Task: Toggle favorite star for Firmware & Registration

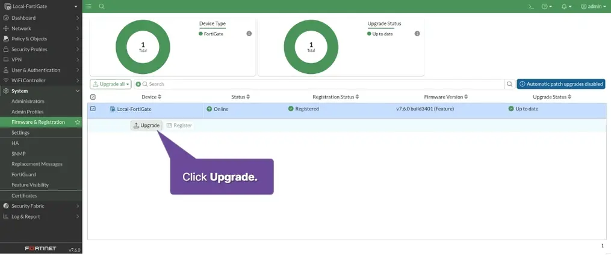Action: (x=78, y=122)
